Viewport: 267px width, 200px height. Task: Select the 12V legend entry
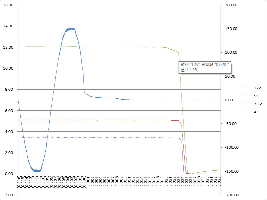coord(253,88)
